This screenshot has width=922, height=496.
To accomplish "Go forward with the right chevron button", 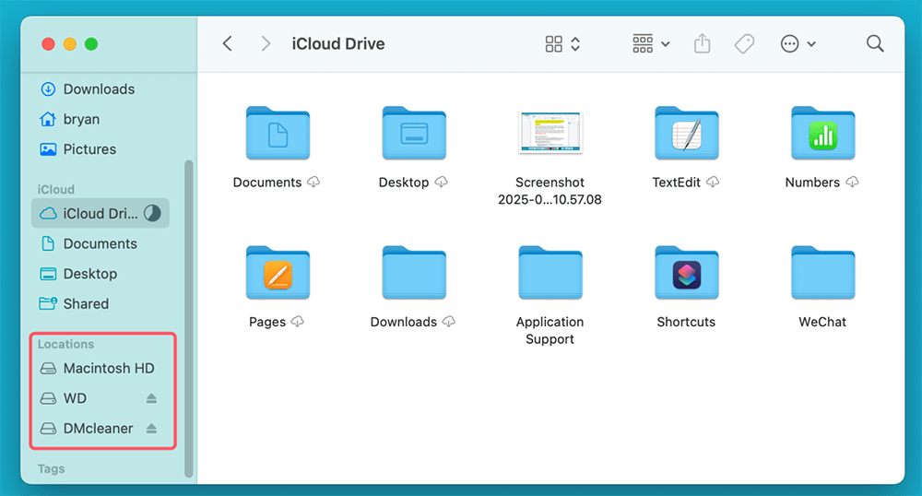I will pyautogui.click(x=266, y=43).
